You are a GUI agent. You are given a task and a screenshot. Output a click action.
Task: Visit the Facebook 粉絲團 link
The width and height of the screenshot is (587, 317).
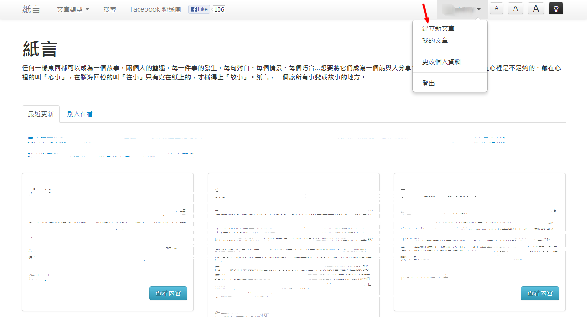155,9
